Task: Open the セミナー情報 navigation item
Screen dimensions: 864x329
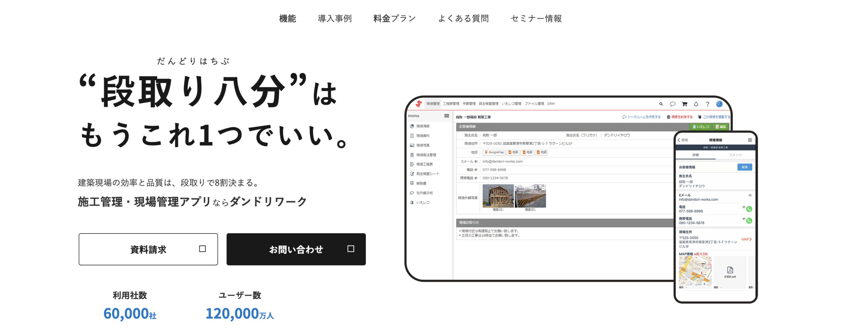Action: [x=536, y=19]
